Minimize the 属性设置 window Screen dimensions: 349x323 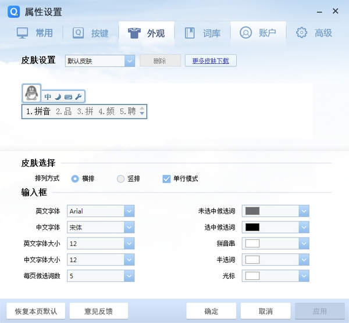(x=318, y=12)
